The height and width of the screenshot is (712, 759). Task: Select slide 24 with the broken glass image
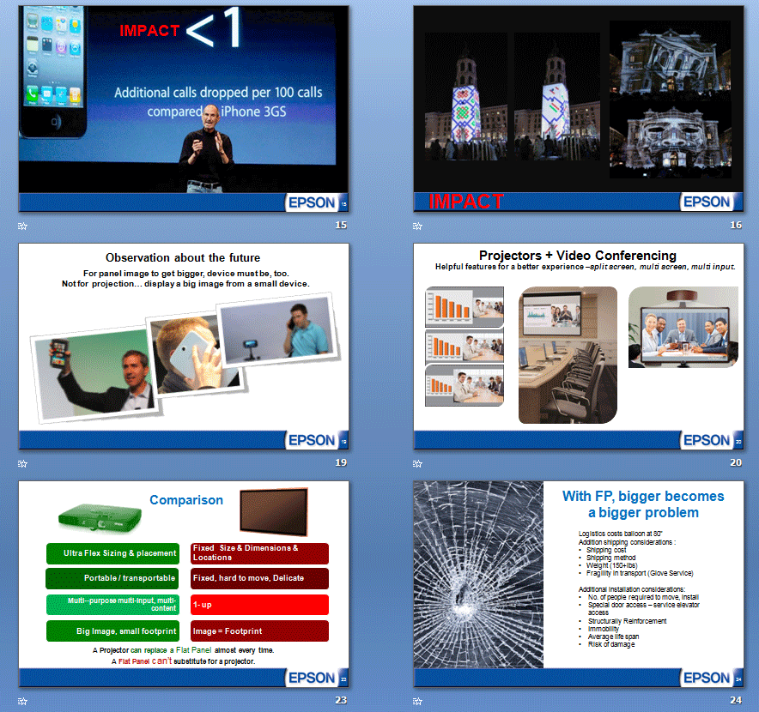pos(579,584)
